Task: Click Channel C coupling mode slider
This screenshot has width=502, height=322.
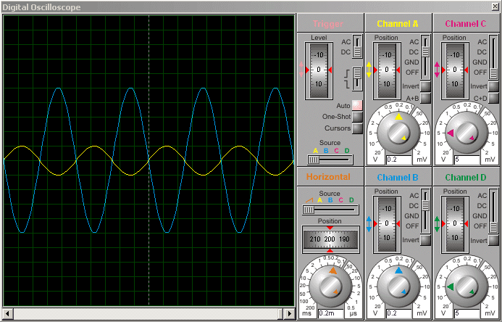Action: point(493,58)
